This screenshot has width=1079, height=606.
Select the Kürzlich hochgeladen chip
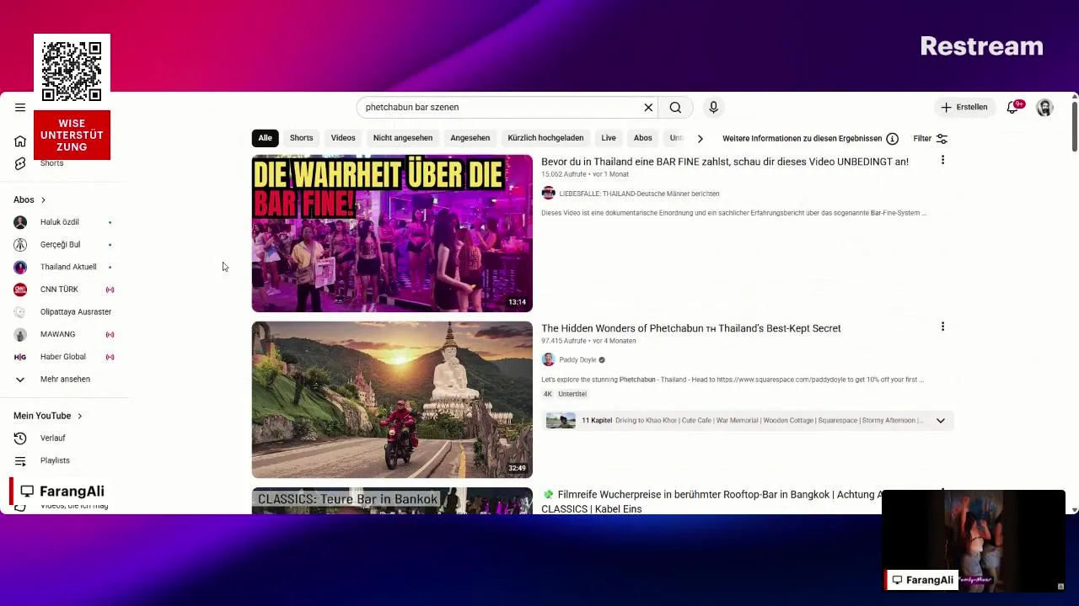545,138
